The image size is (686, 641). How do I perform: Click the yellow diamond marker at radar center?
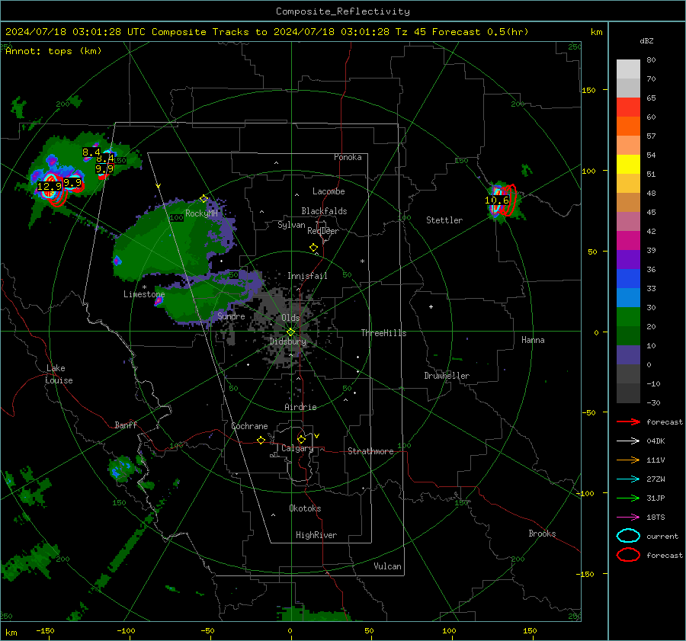[290, 332]
